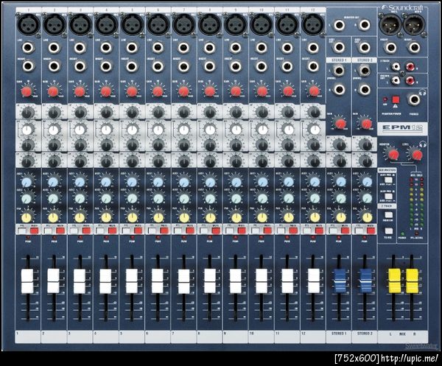Click the Aux 1 output jack above Stereo 1
442x366 pixels.
tap(339, 47)
